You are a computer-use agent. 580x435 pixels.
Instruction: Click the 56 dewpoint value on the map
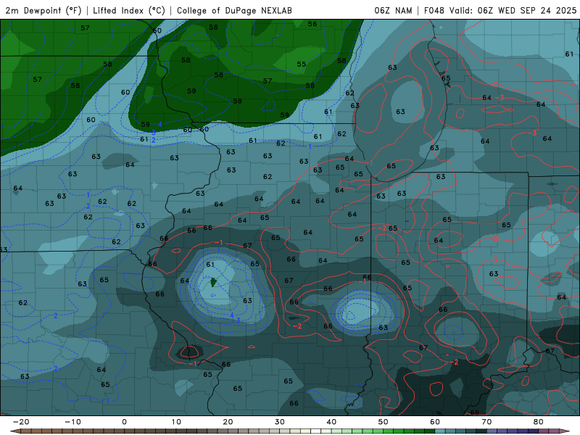point(312,24)
